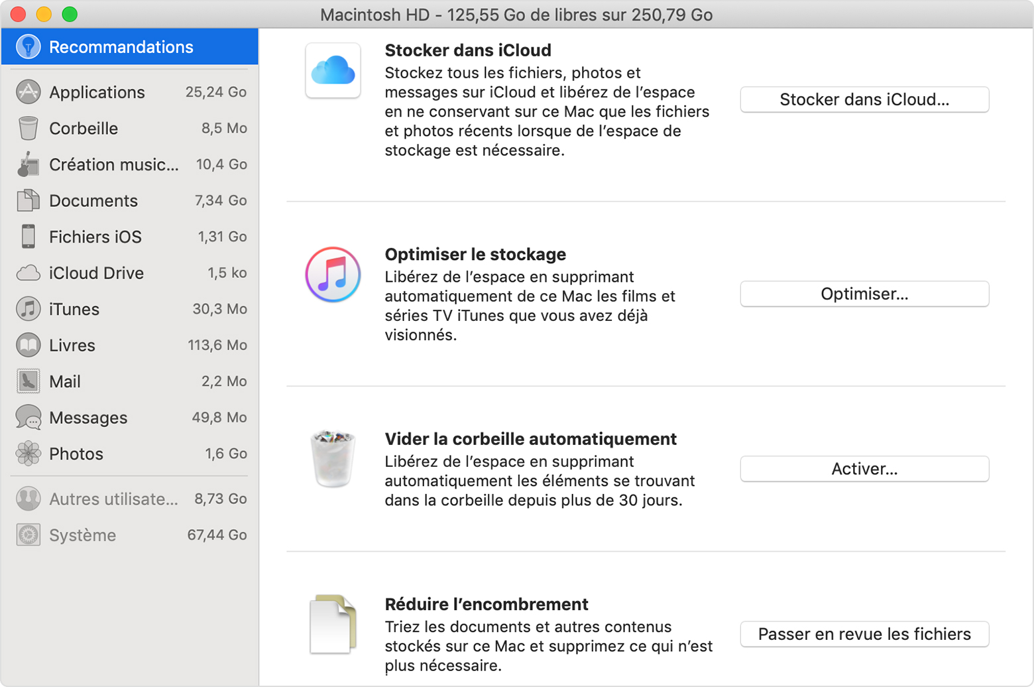
Task: Click the Macintosh HD window title
Action: pos(516,15)
